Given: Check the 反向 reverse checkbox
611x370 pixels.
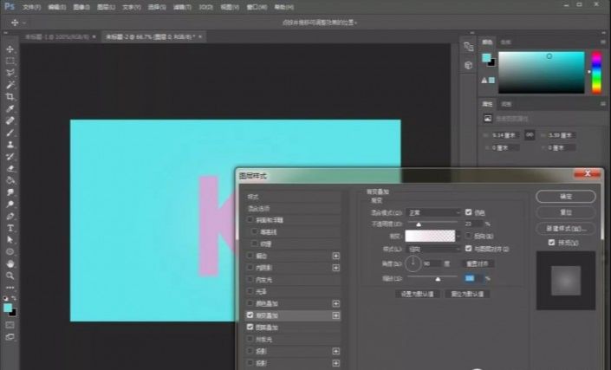Looking at the screenshot, I should pos(468,236).
